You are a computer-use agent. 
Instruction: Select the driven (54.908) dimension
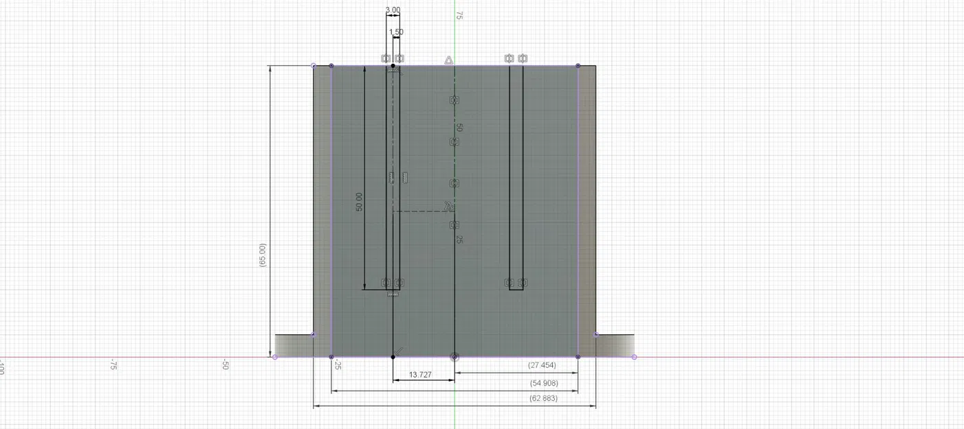[543, 383]
